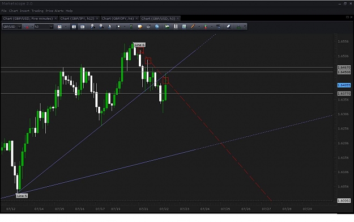354x222 pixels.
Task: Open the Chart menu
Action: [x=14, y=11]
